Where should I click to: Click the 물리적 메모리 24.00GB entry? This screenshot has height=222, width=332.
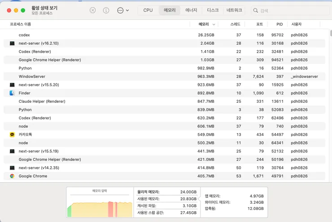[x=167, y=192]
